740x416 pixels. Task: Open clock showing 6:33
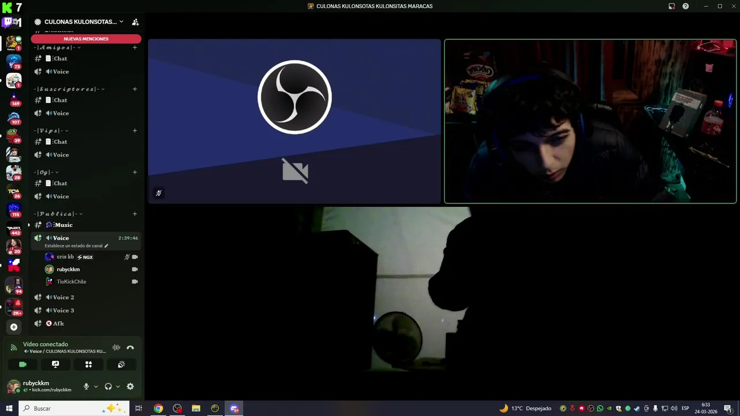click(x=706, y=408)
